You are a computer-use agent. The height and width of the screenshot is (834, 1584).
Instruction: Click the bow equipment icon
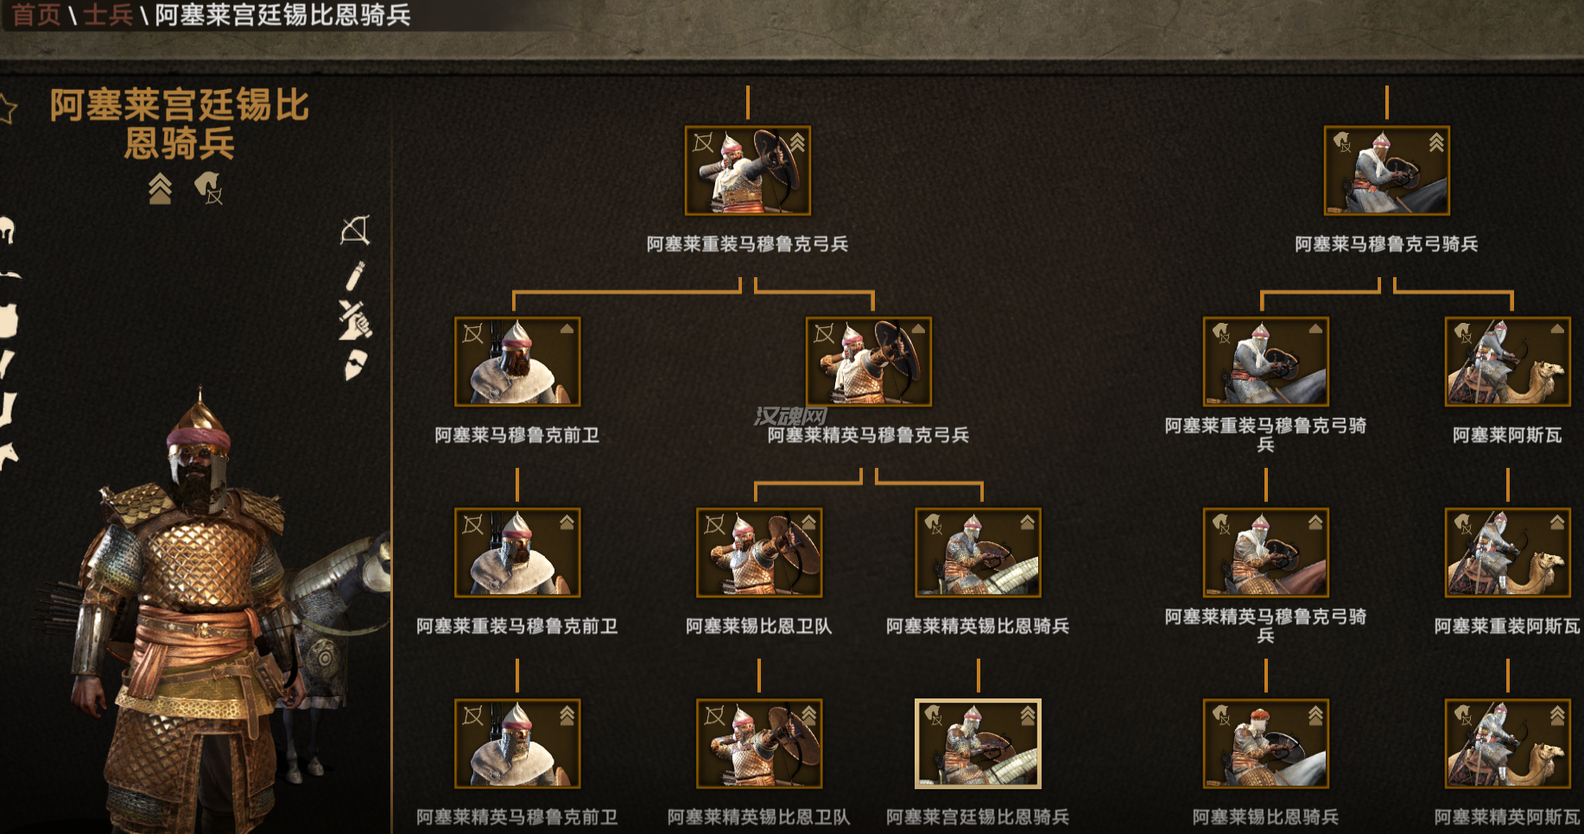[x=355, y=231]
